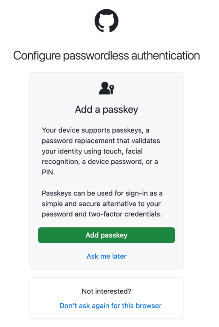Select Don't ask again for this browser
Viewport: 219px width, 327px height.
[x=110, y=306]
